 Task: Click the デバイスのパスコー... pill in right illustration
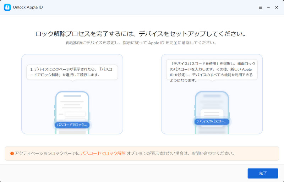212,122
